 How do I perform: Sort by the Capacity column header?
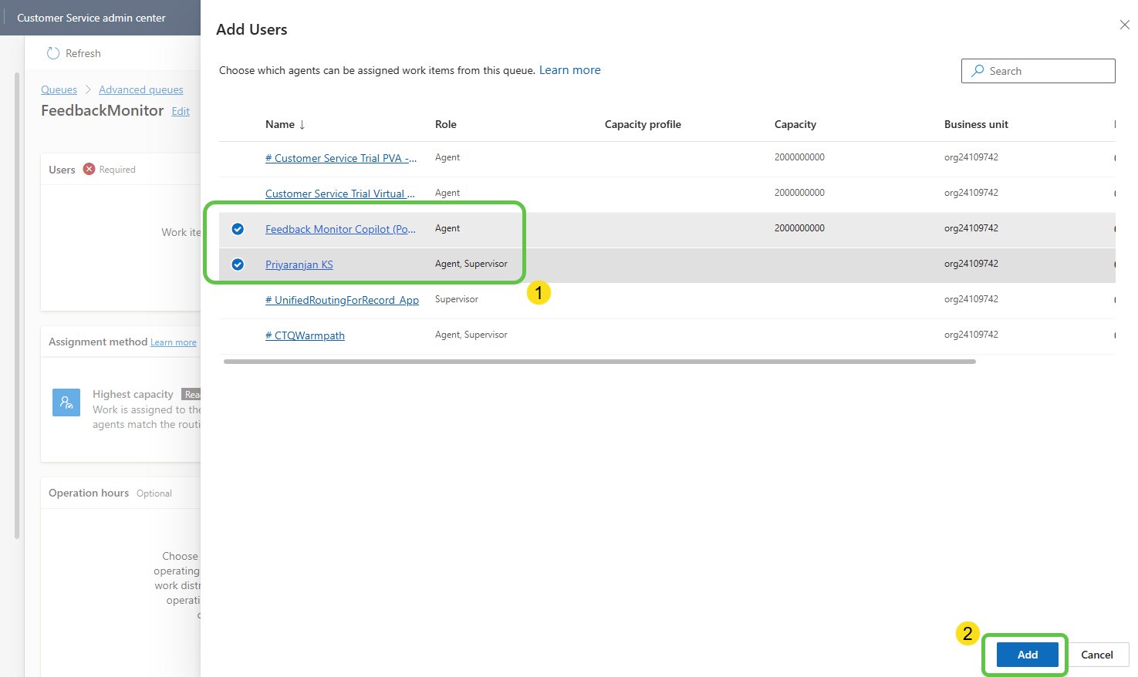[x=795, y=124]
